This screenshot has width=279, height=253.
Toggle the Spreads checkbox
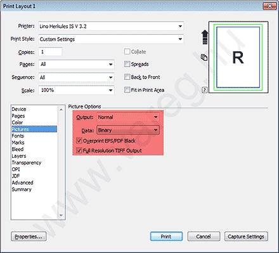click(127, 64)
